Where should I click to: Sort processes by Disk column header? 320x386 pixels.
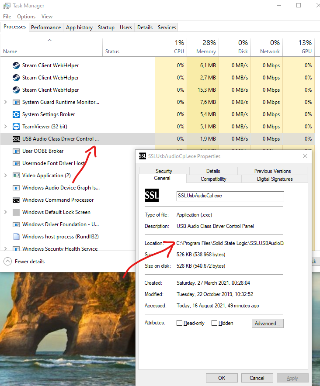click(235, 47)
